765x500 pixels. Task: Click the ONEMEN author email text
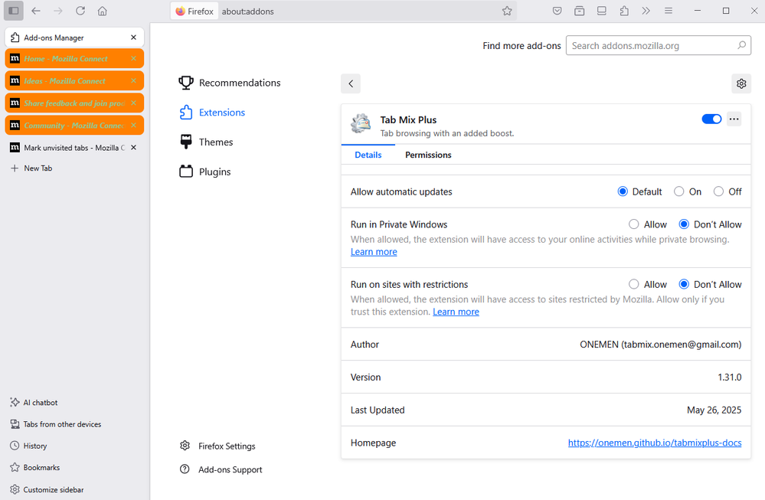[x=661, y=345]
